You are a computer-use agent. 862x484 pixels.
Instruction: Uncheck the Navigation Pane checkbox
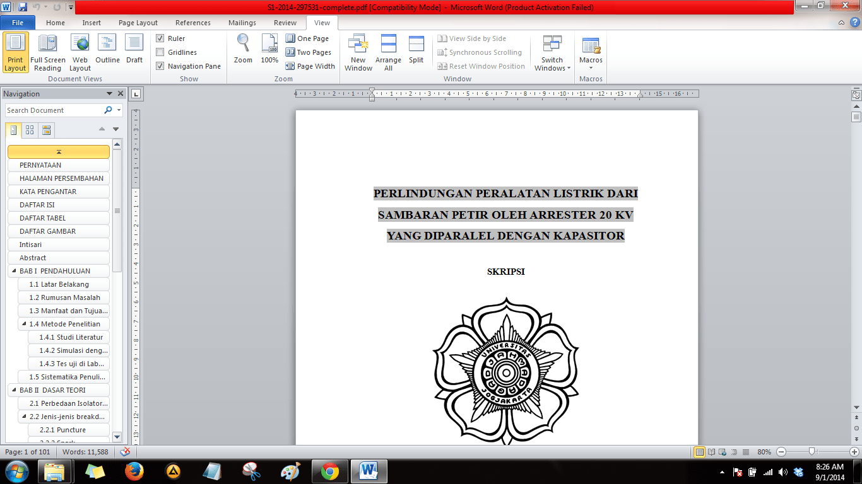click(160, 66)
